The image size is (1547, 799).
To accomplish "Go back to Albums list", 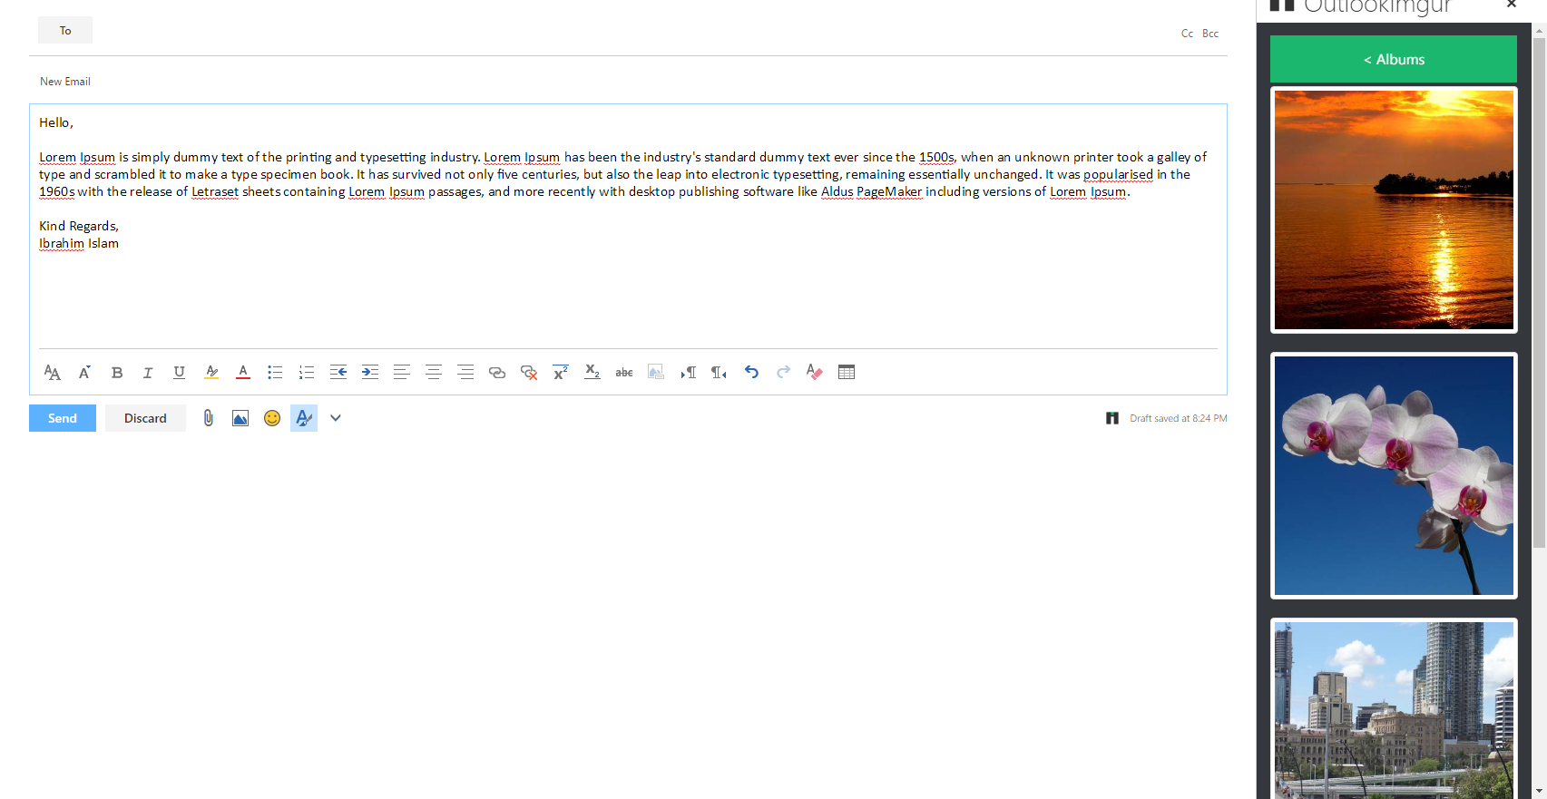I will point(1394,59).
